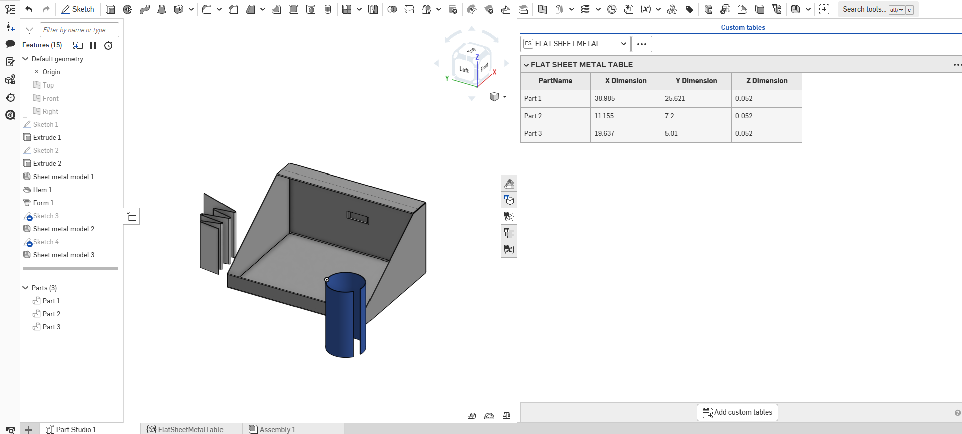Select the Revolve tool

[127, 9]
